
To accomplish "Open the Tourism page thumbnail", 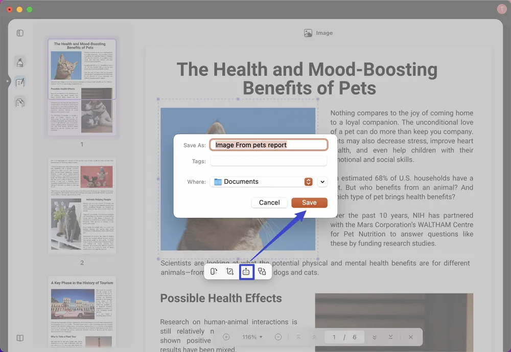I will point(82,312).
